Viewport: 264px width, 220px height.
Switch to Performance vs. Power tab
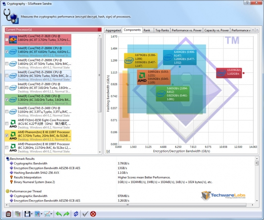186,30
